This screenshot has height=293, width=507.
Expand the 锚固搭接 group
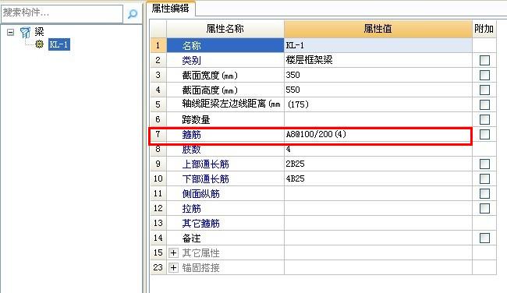coord(173,267)
